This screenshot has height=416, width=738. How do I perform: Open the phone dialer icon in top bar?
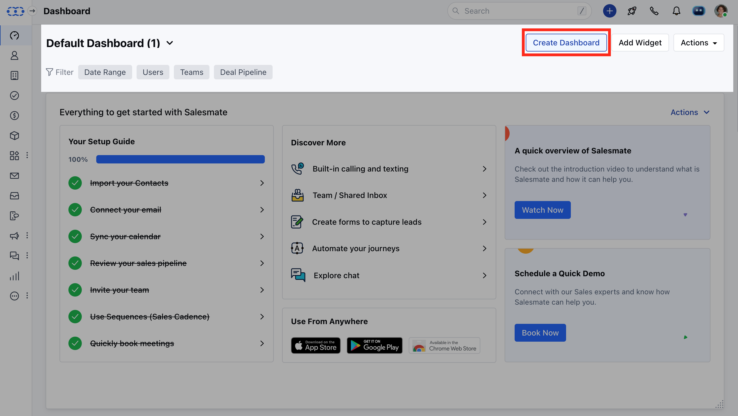pos(654,11)
